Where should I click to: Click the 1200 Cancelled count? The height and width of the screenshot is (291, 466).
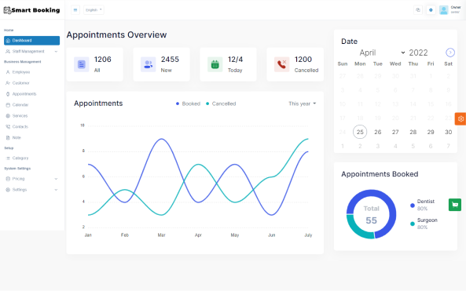tap(303, 60)
